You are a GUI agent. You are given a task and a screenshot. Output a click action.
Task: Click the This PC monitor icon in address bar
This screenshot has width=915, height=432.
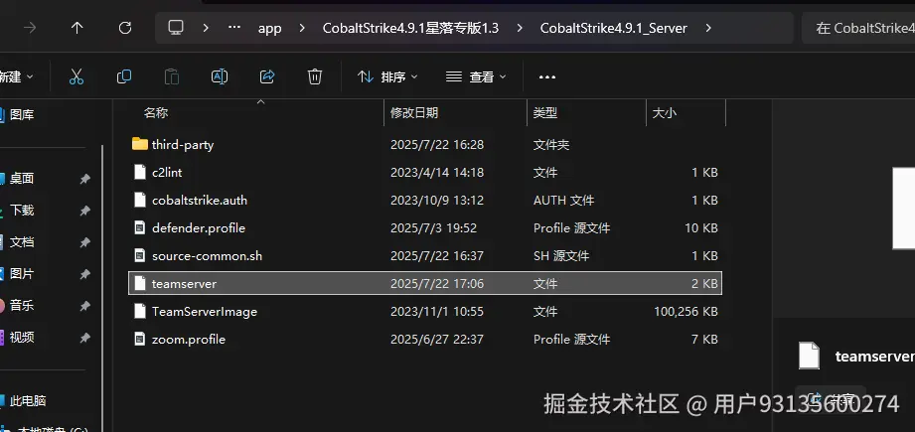[x=176, y=28]
